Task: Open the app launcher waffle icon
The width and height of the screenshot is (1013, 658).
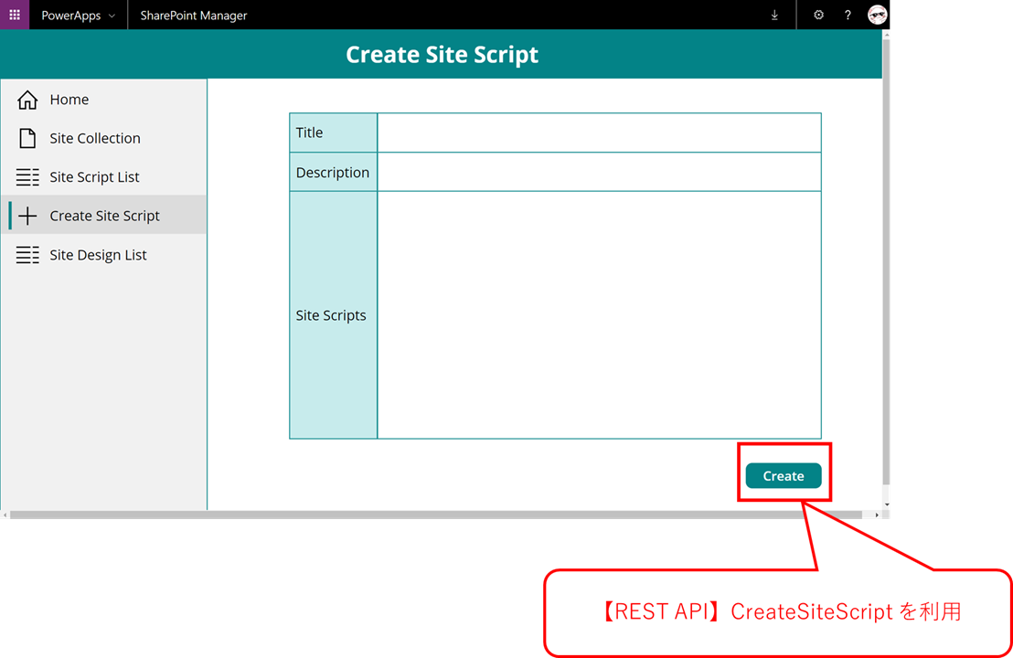Action: tap(15, 15)
